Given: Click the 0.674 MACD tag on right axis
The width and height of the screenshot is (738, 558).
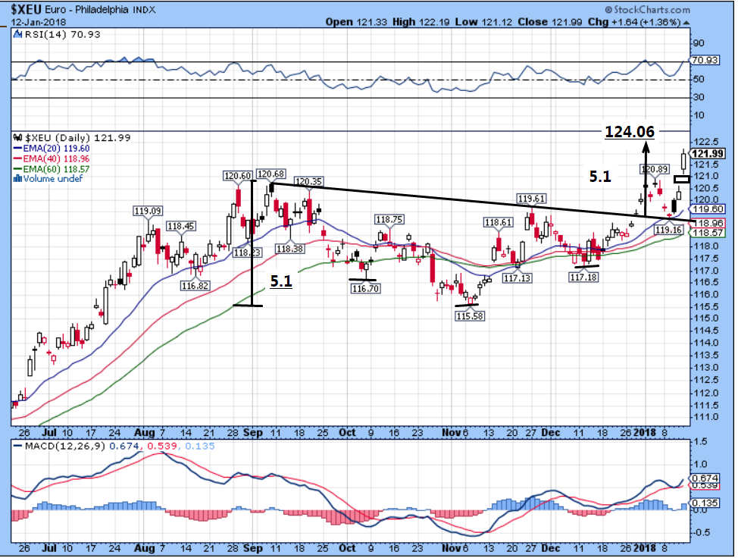Looking at the screenshot, I should coord(705,478).
